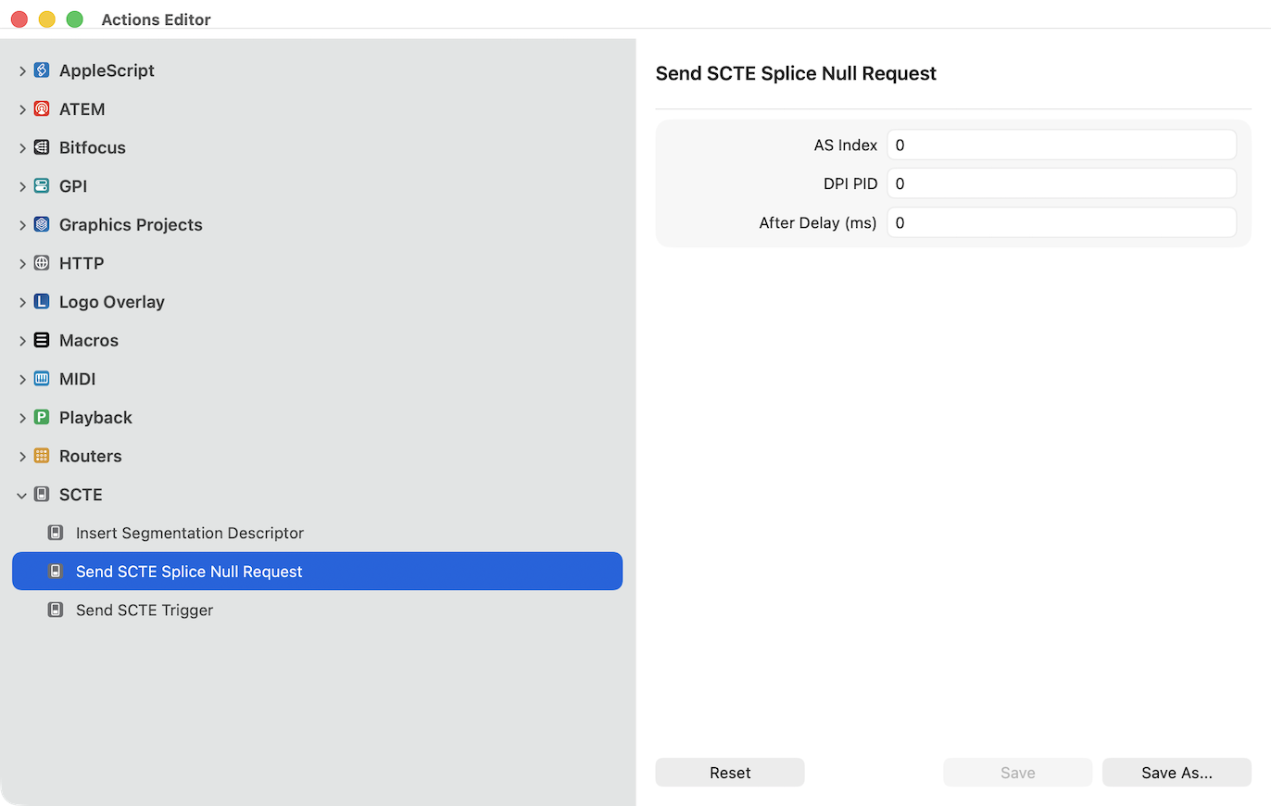Click the Bitfocus category icon
Viewport: 1271px width, 806px height.
[42, 147]
